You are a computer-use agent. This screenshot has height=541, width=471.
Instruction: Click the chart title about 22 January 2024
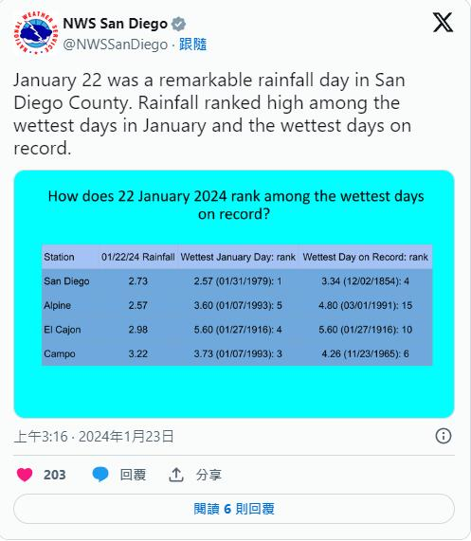[236, 205]
